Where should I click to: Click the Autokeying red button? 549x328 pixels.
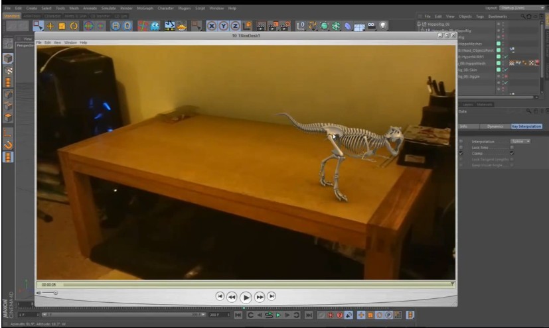click(x=330, y=315)
